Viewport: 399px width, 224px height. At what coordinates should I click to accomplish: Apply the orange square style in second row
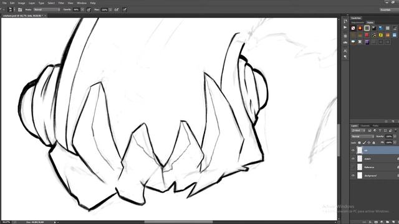[x=388, y=35]
